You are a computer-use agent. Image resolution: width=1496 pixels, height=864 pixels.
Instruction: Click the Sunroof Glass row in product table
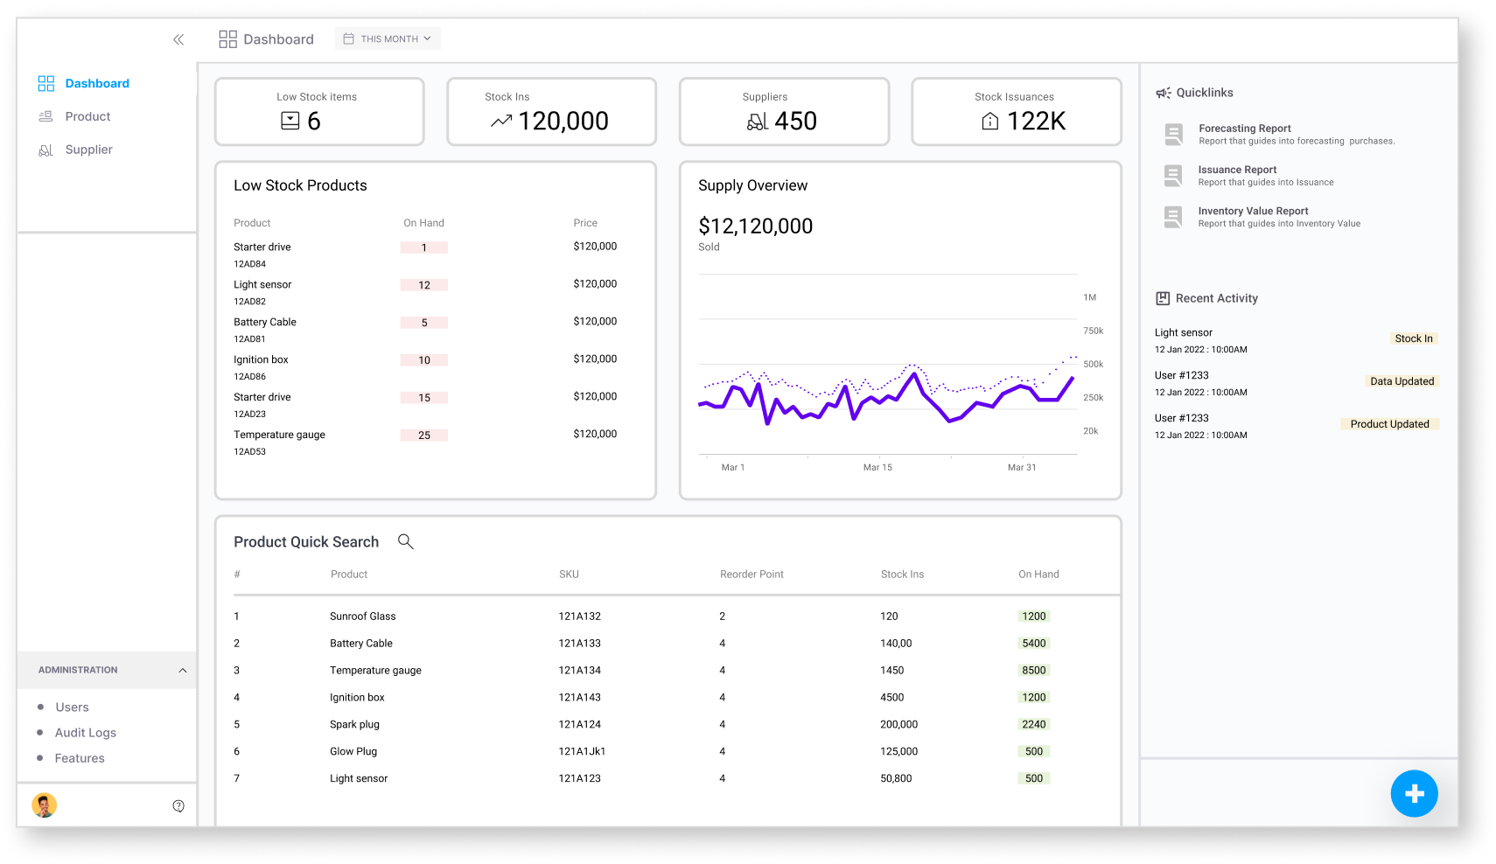pyautogui.click(x=362, y=617)
